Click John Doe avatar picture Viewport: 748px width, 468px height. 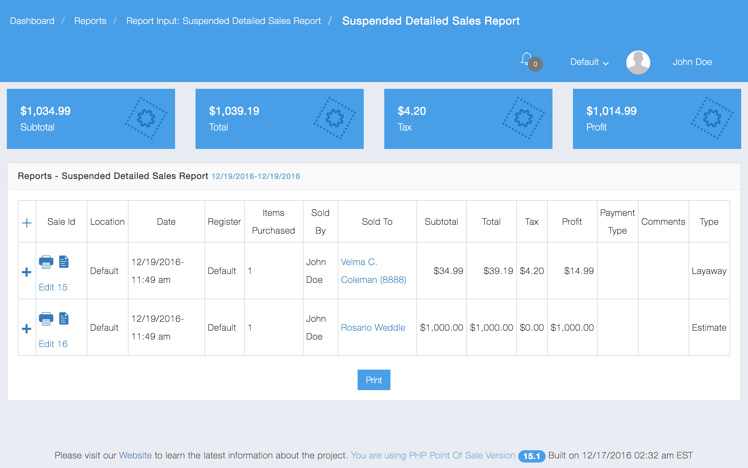coord(638,62)
